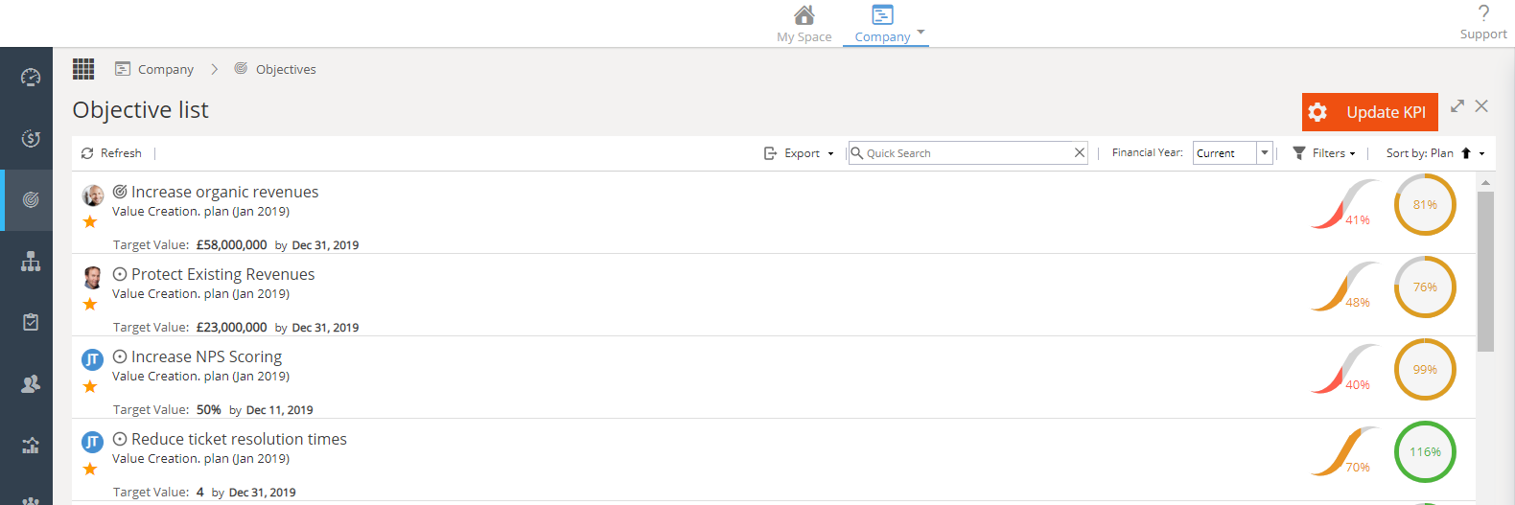This screenshot has width=1515, height=505.
Task: Click the 99% progress ring
Action: pyautogui.click(x=1425, y=369)
